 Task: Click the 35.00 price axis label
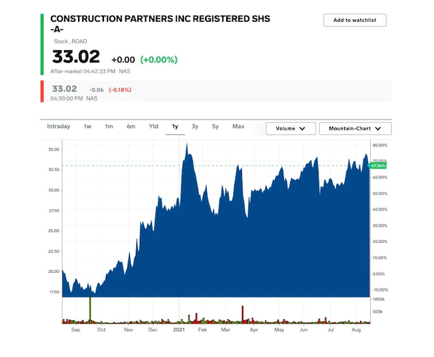pos(54,149)
